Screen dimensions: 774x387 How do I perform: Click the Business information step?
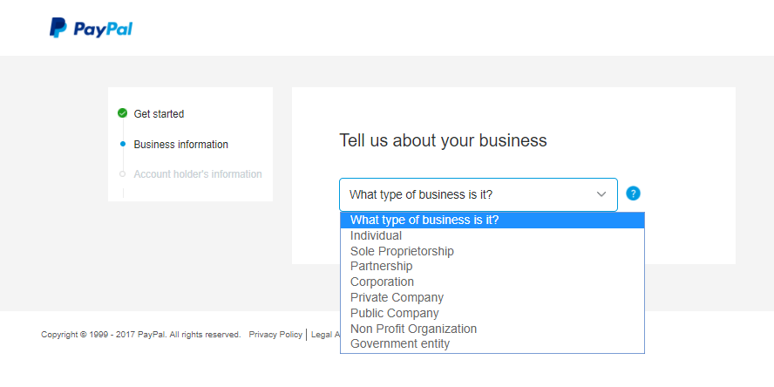pos(180,144)
